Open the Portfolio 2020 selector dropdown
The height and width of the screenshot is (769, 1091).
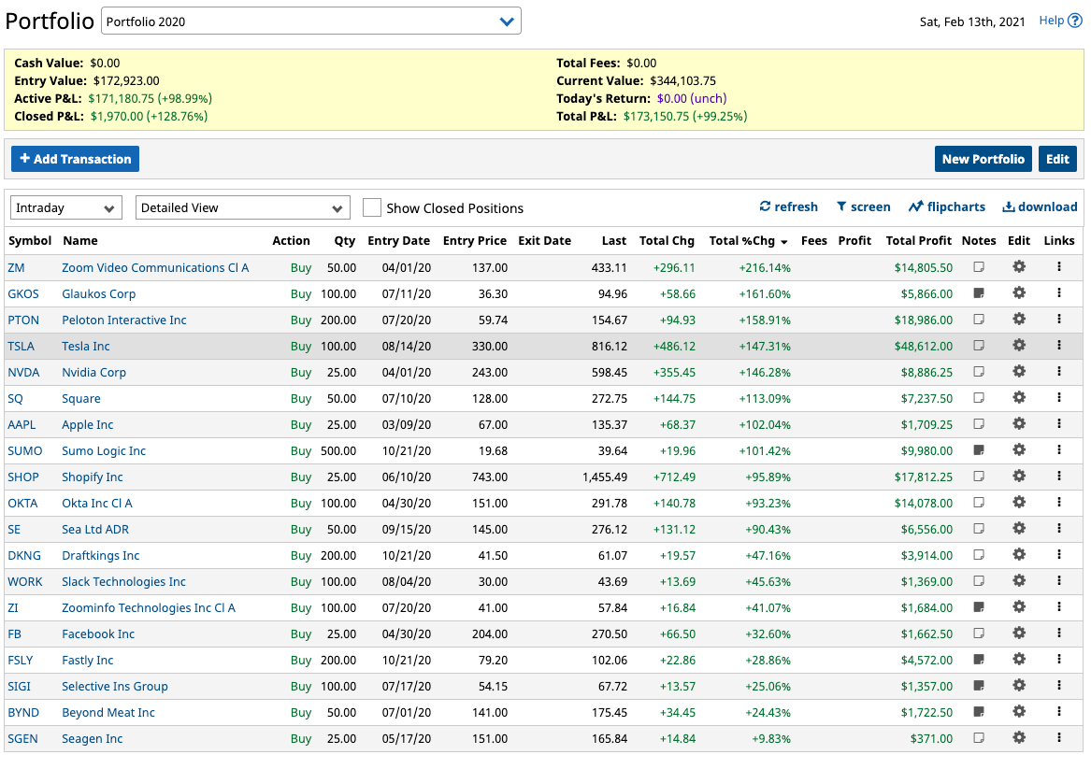pyautogui.click(x=311, y=21)
